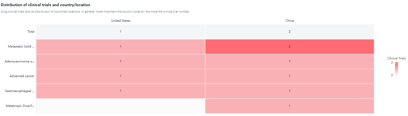Viewport: 408px width, 116px height.
Task: Select the Advanced cancer row label
Action: click(22, 76)
